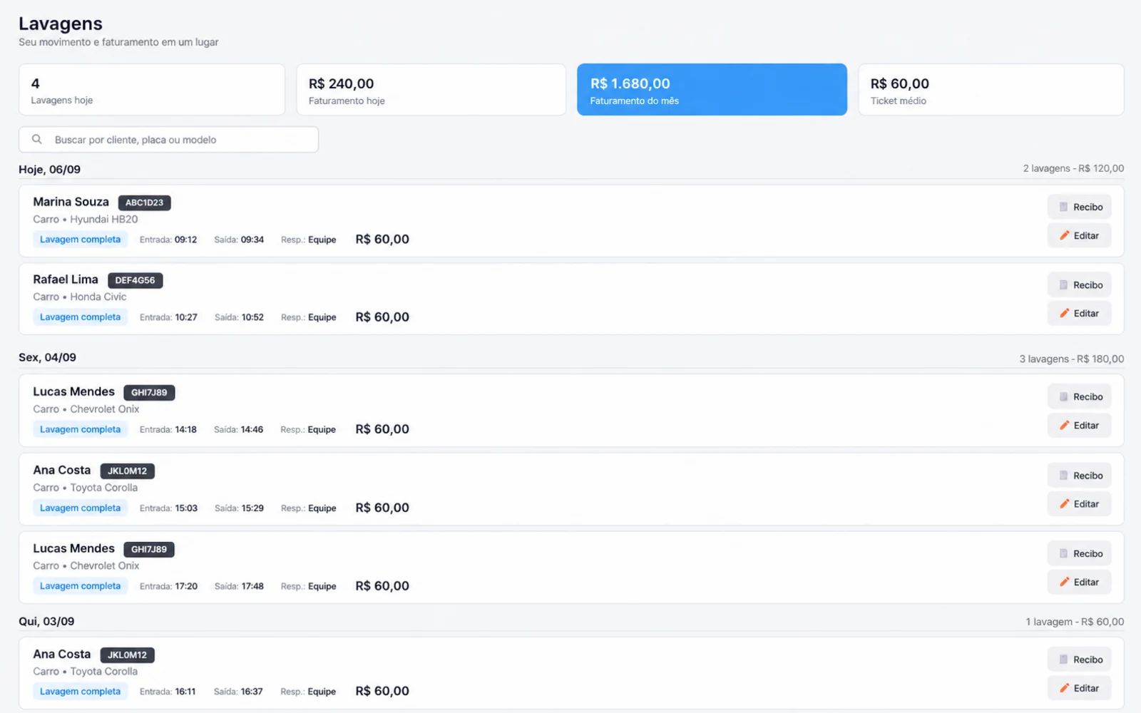
Task: Click 'Lavagem completa' tag on 14:18 wash
Action: click(80, 429)
